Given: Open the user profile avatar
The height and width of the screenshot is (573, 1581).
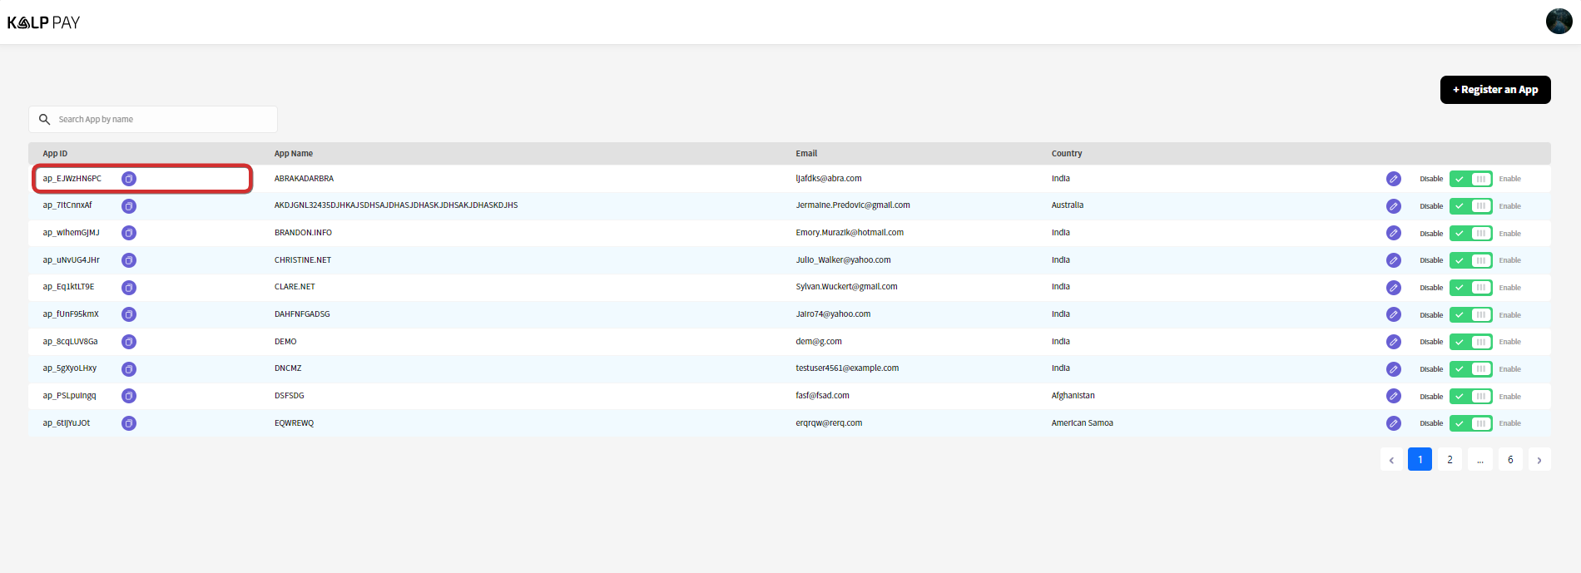Looking at the screenshot, I should click(1559, 22).
